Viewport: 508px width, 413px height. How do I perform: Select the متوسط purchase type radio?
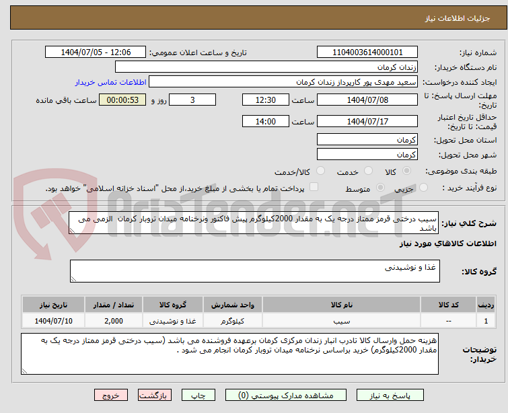tap(380, 188)
